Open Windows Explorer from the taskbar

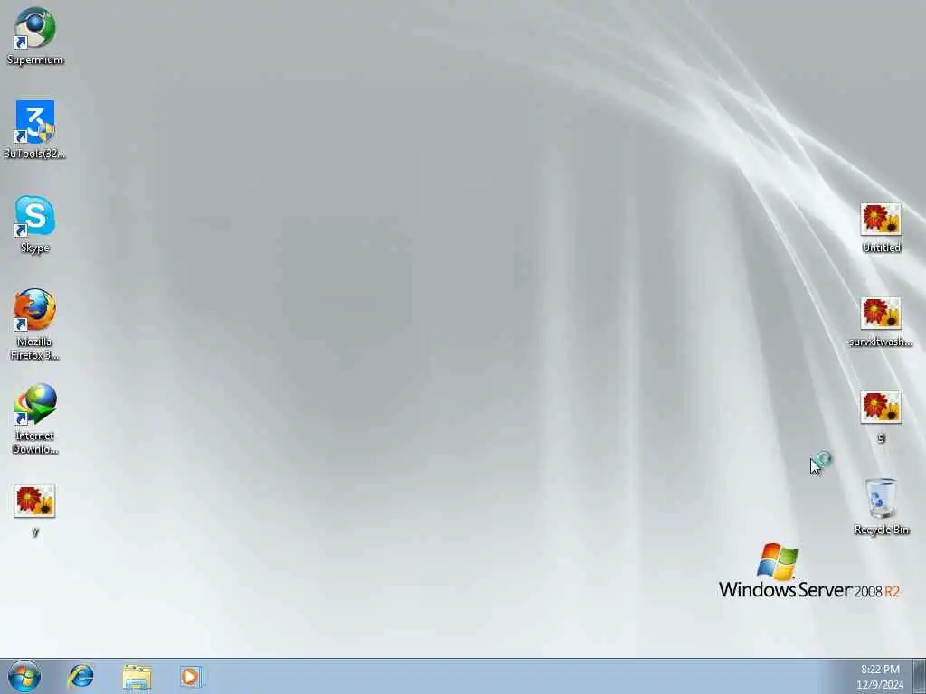[137, 677]
